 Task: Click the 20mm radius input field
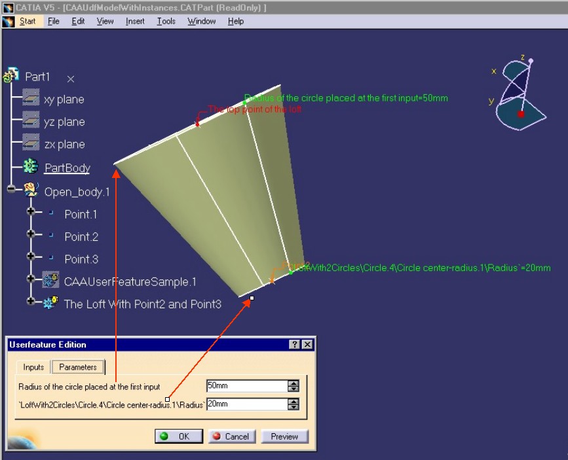247,404
